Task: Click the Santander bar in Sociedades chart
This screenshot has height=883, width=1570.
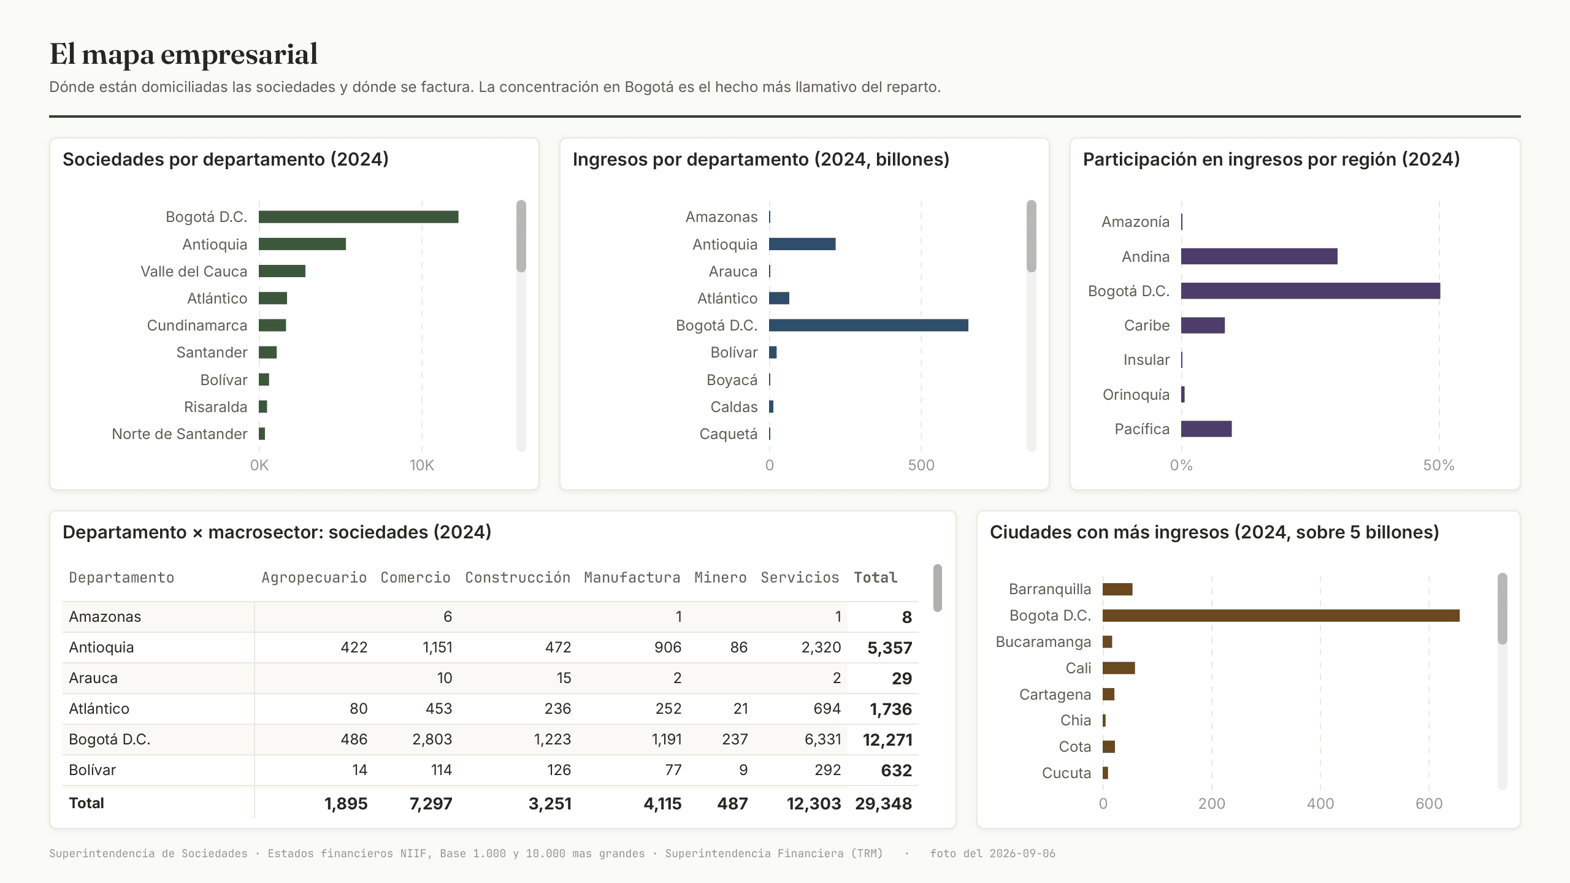Action: pos(268,353)
